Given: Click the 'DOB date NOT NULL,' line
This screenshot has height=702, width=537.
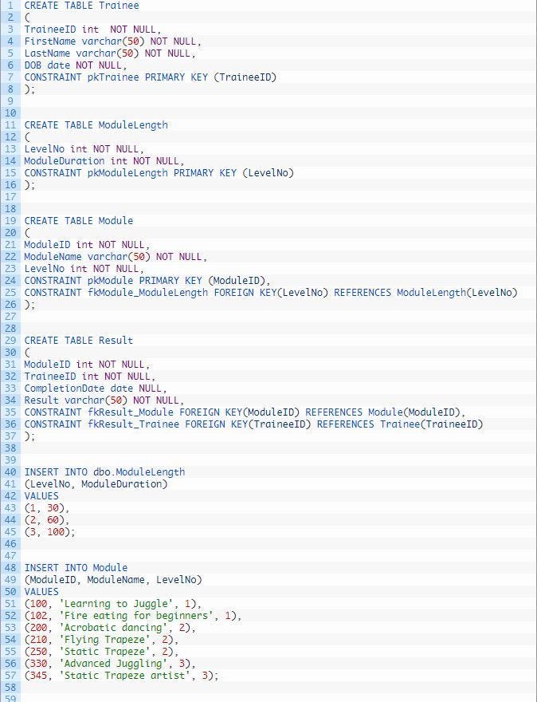Looking at the screenshot, I should [76, 65].
